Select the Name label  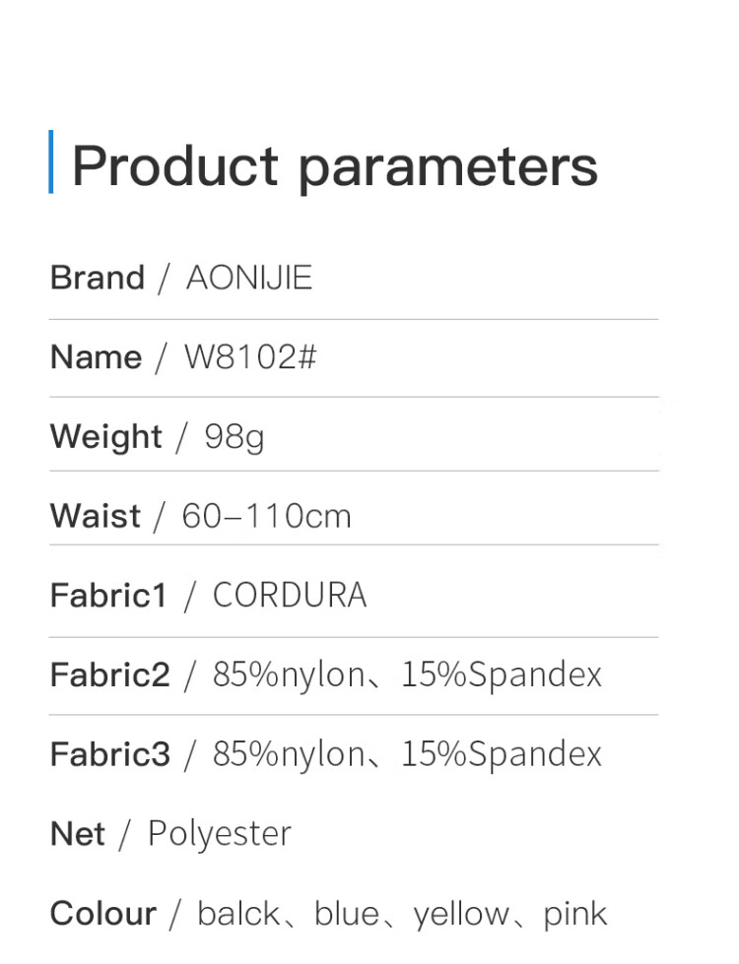click(96, 357)
